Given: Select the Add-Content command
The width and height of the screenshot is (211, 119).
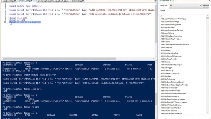Looking at the screenshot, I should (x=166, y=50).
